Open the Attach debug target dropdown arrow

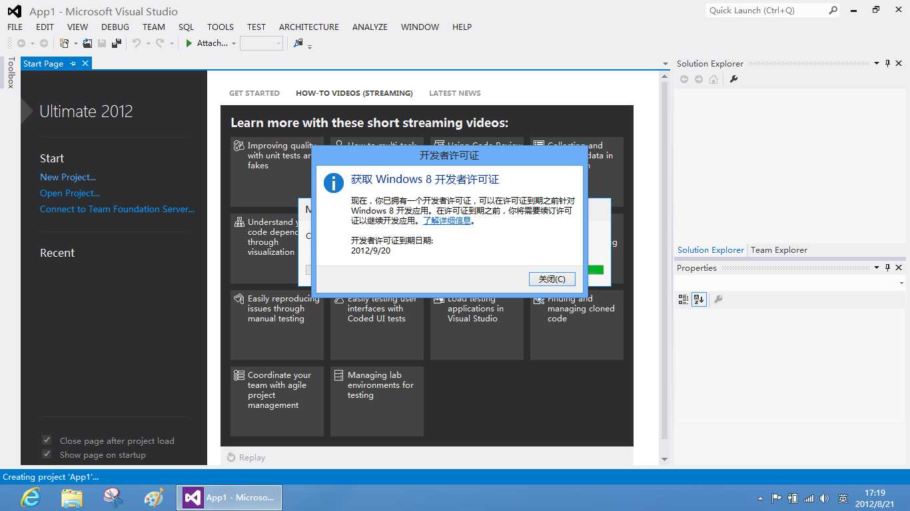[x=233, y=44]
